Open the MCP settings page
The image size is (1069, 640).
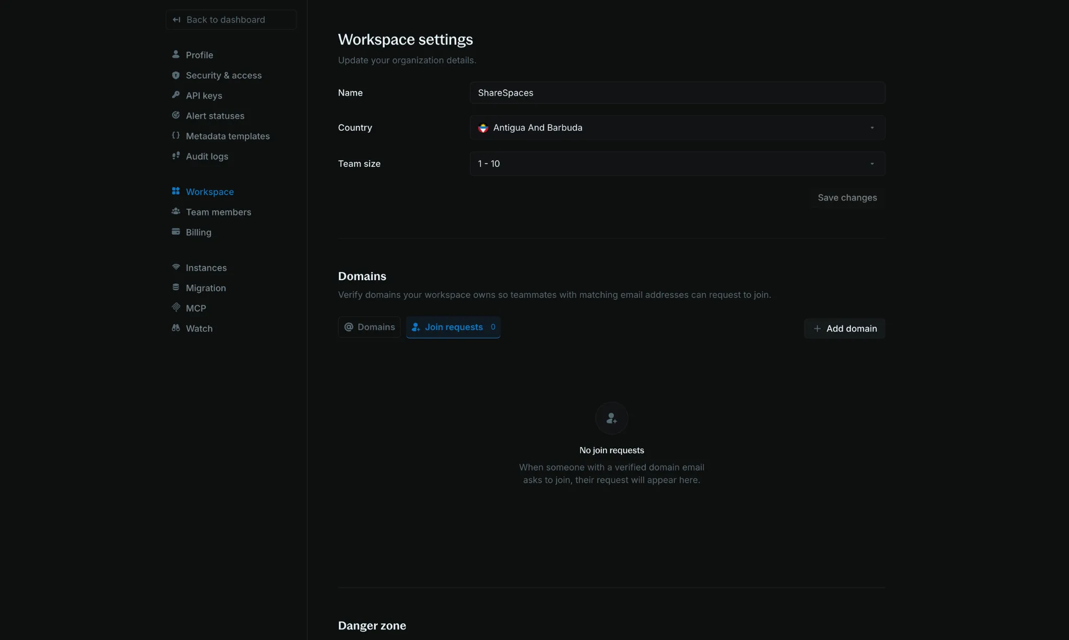(x=196, y=308)
